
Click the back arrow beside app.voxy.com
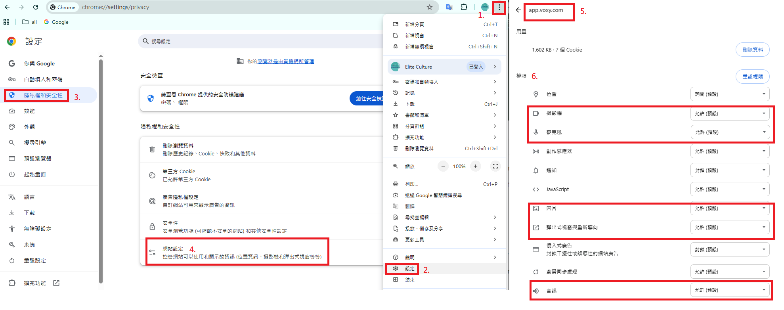tap(518, 10)
